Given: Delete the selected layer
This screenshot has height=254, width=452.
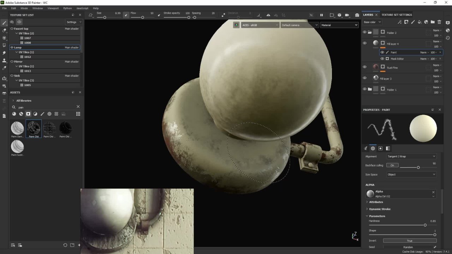Looking at the screenshot, I should (x=439, y=22).
